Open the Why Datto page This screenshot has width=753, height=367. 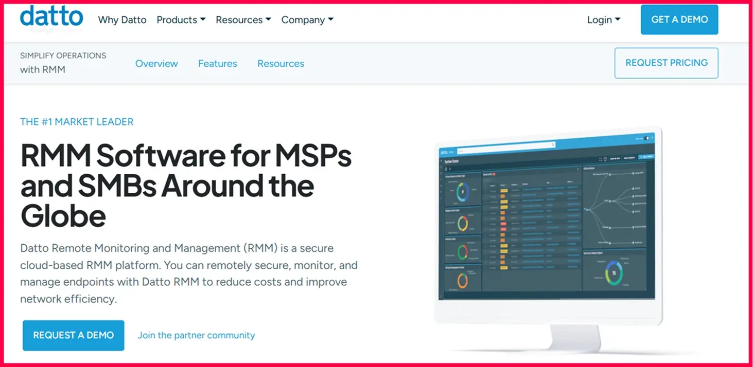[x=122, y=20]
